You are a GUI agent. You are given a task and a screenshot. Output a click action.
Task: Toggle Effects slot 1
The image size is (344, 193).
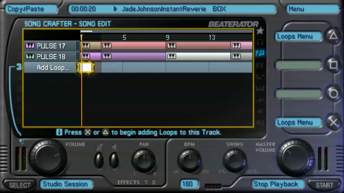[146, 182]
